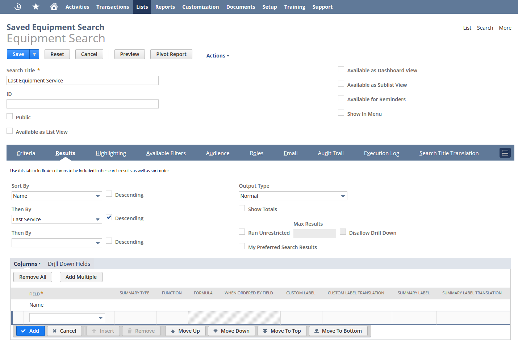Click the Save button
518x341 pixels.
[18, 54]
